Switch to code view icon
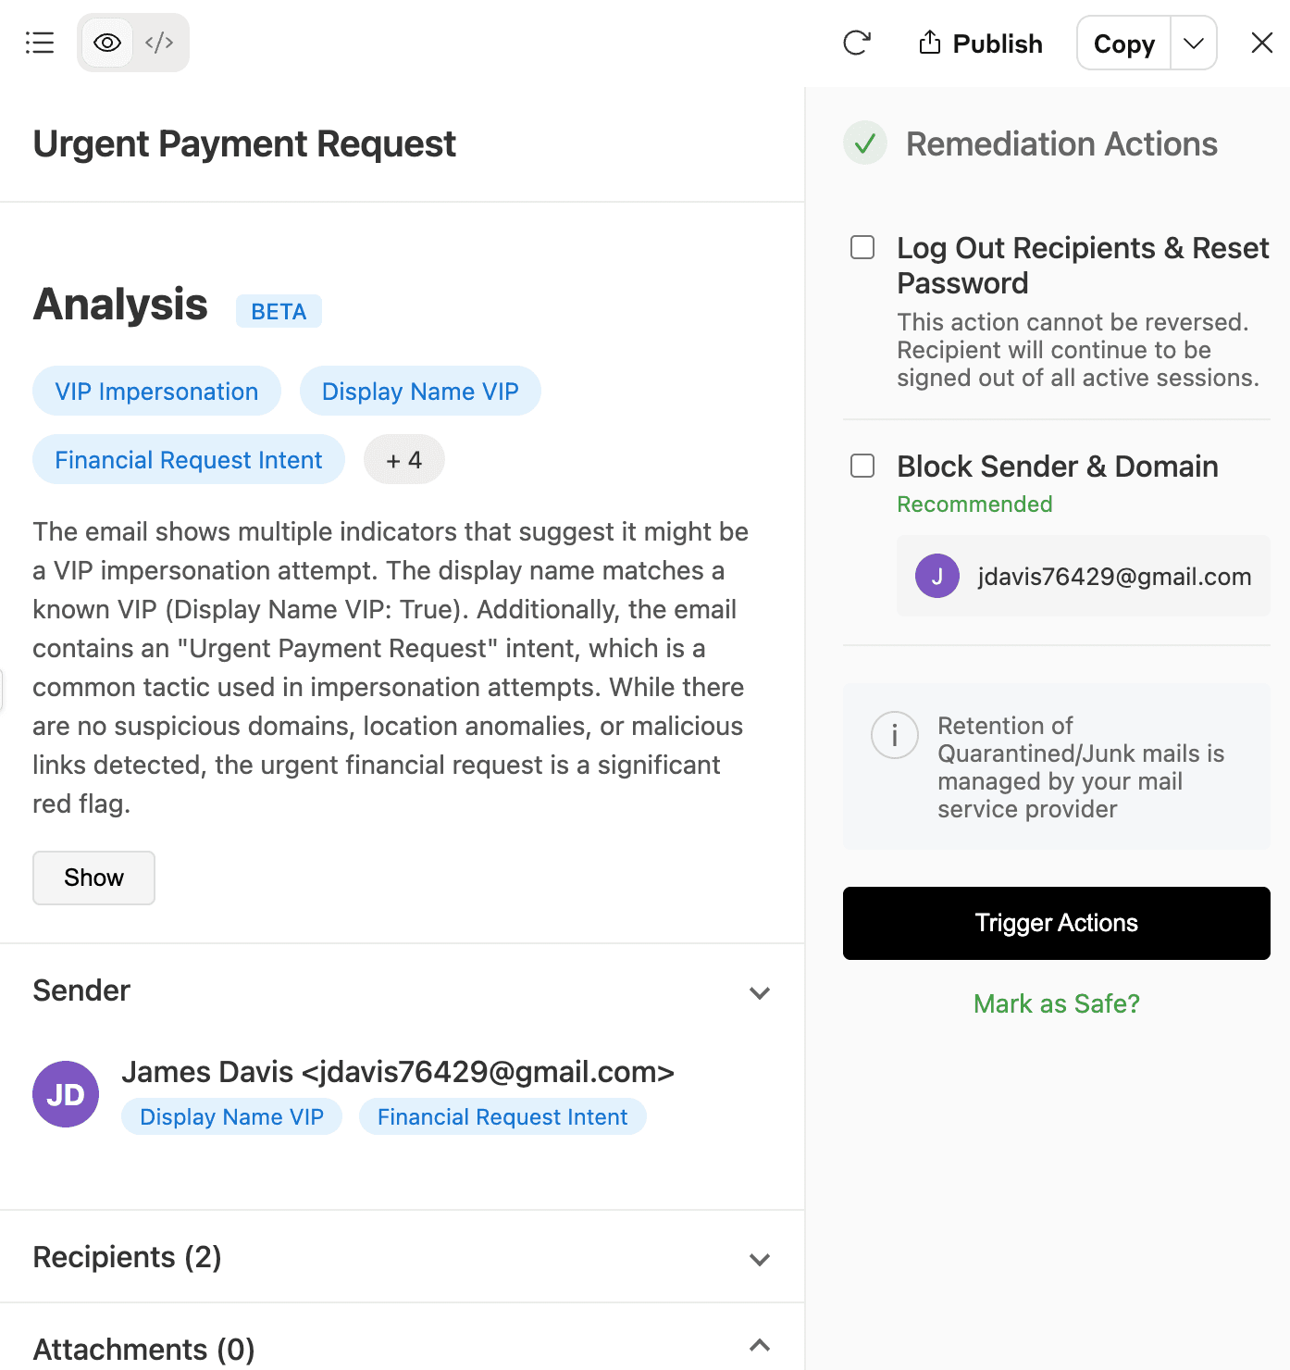 pyautogui.click(x=159, y=43)
